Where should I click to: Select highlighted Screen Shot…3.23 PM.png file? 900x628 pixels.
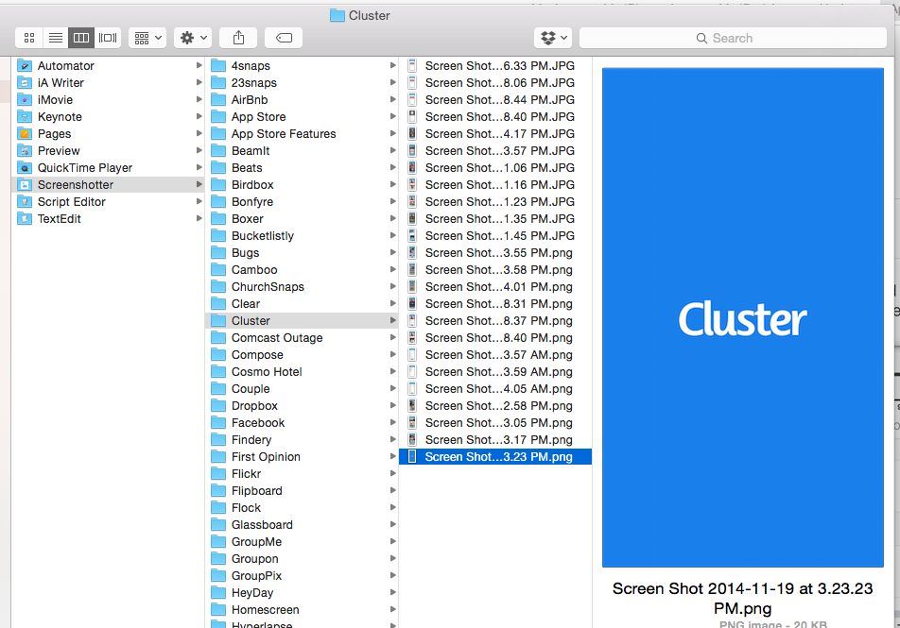(495, 457)
